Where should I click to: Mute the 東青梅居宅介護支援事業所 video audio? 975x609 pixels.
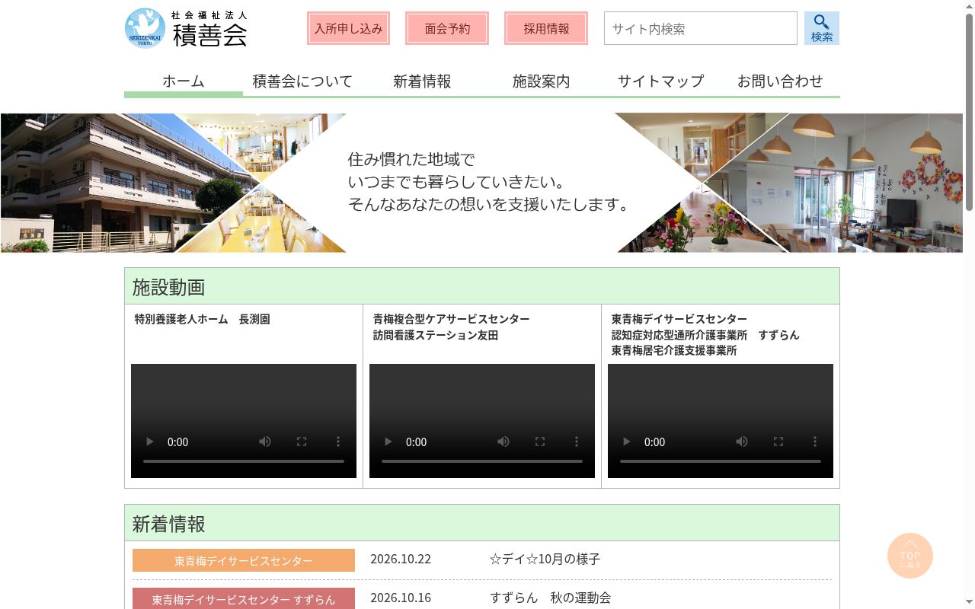(742, 442)
